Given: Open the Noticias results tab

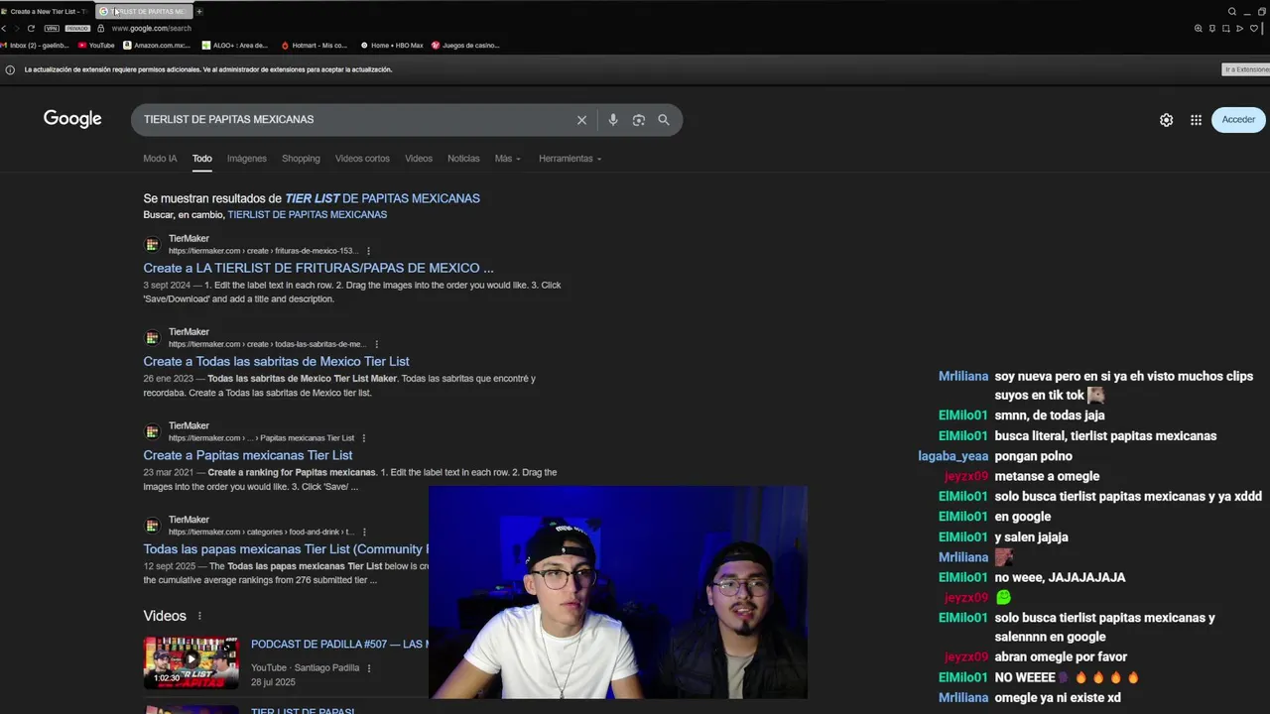Looking at the screenshot, I should pyautogui.click(x=463, y=159).
